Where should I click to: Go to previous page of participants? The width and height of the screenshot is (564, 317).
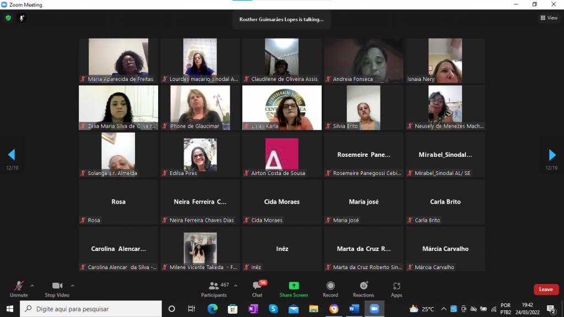[11, 155]
